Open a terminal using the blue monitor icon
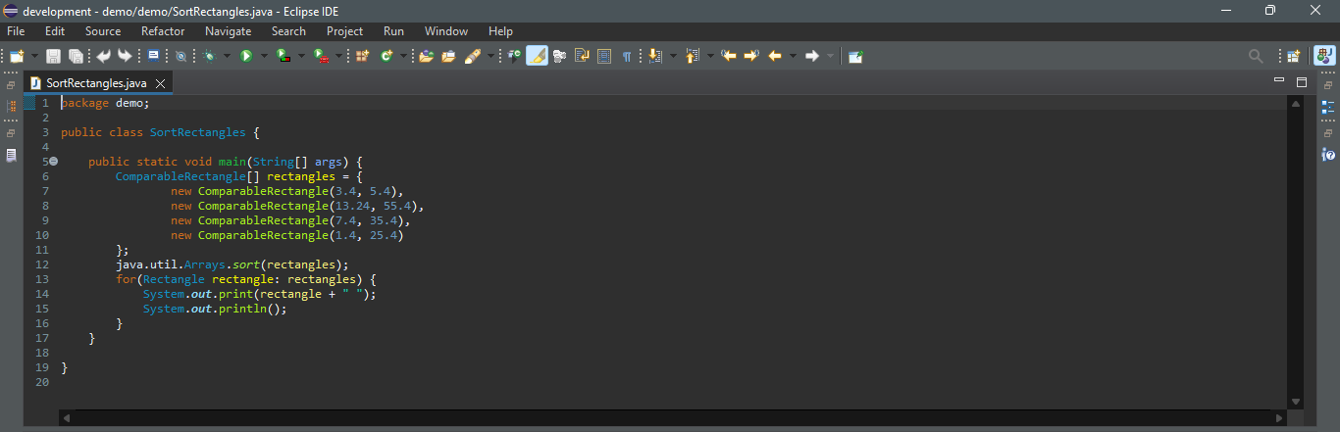The image size is (1340, 432). click(153, 56)
